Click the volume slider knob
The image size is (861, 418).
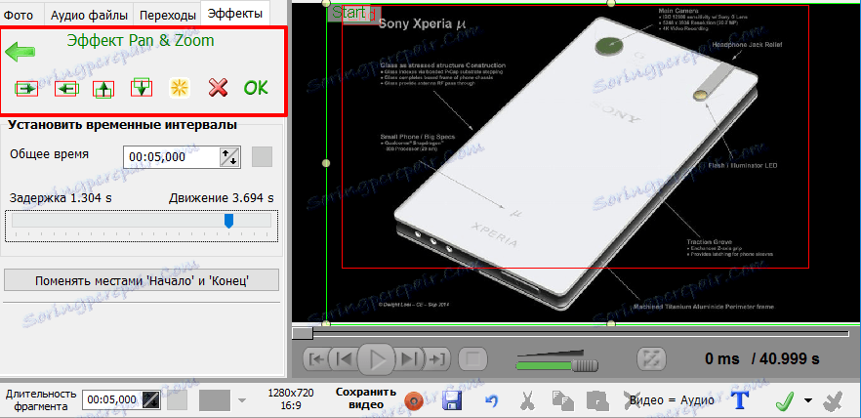586,366
